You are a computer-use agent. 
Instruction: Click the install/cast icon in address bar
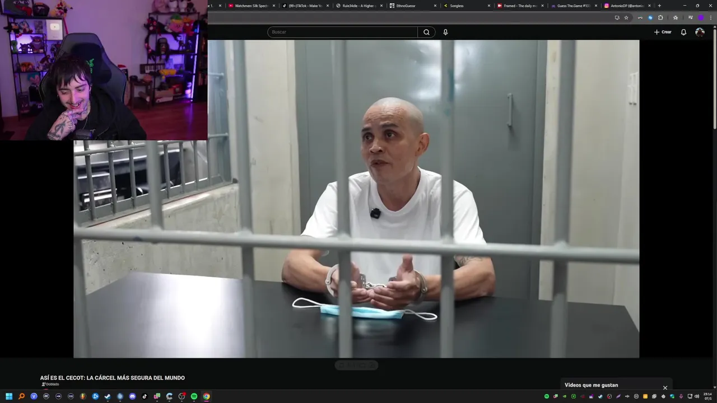point(617,17)
